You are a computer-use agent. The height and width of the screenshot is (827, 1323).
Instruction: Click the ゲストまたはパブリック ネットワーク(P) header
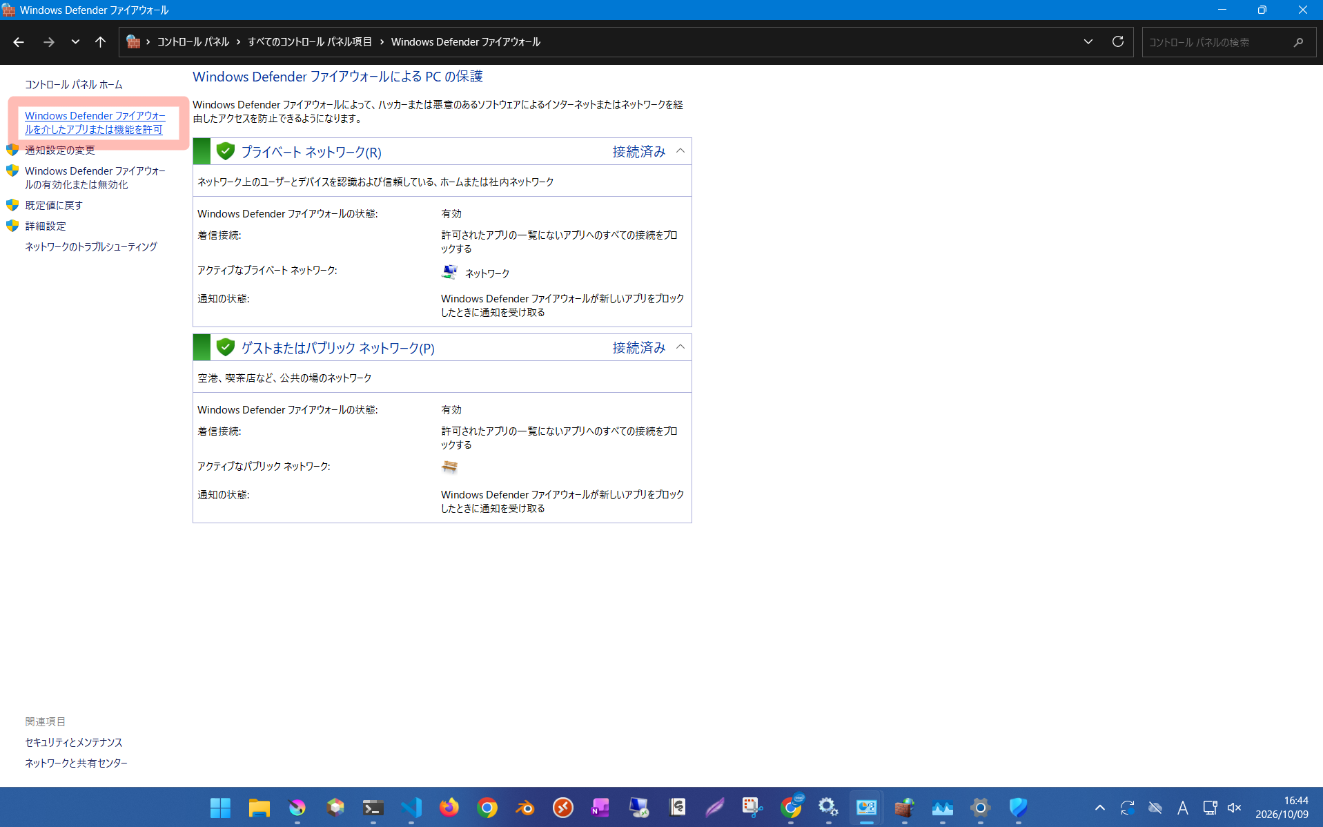coord(337,348)
